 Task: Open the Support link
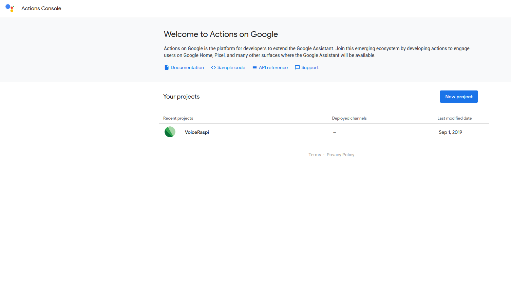tap(310, 67)
